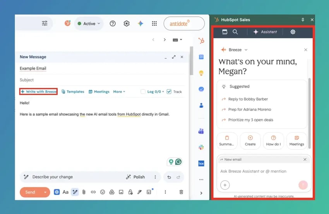Click the Grammarly G icon

tap(178, 162)
